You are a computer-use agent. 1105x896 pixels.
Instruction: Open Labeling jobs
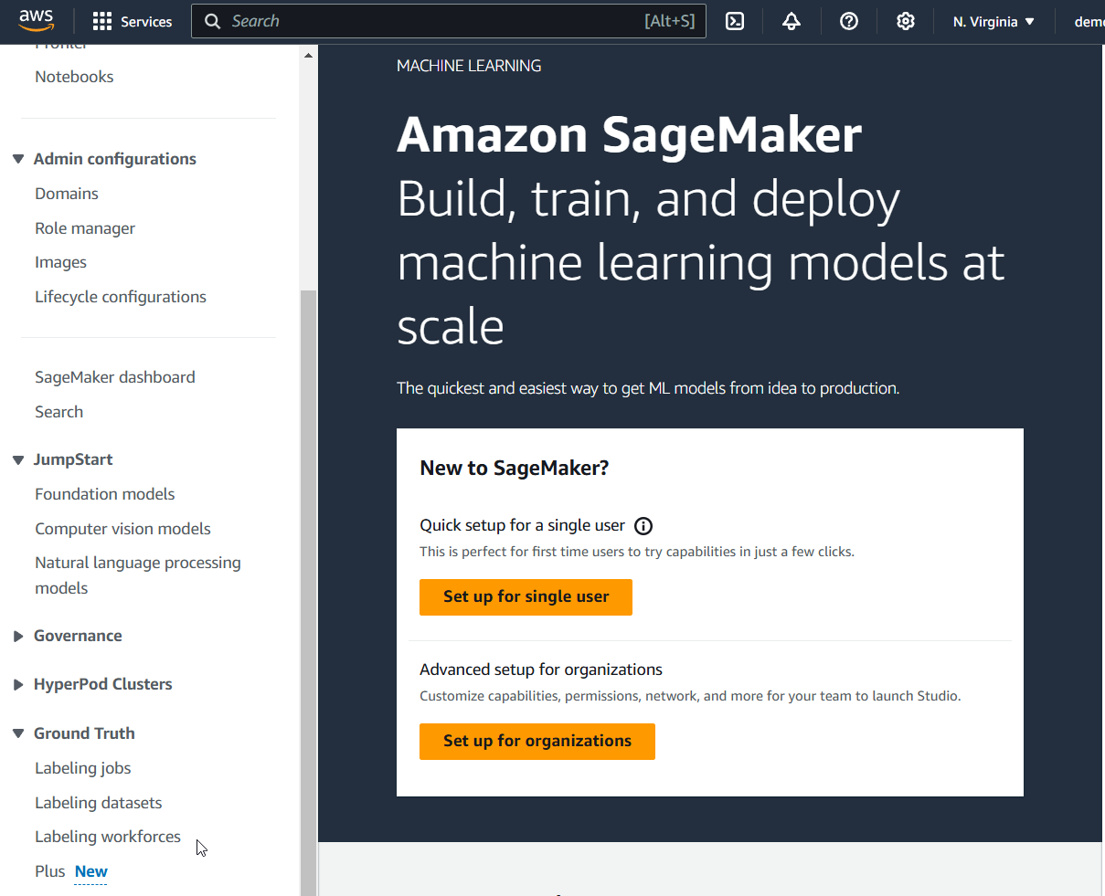click(83, 768)
